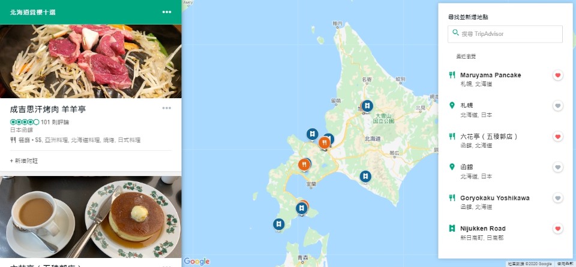Click the lamb barbecue photo thumbnail

(91, 61)
